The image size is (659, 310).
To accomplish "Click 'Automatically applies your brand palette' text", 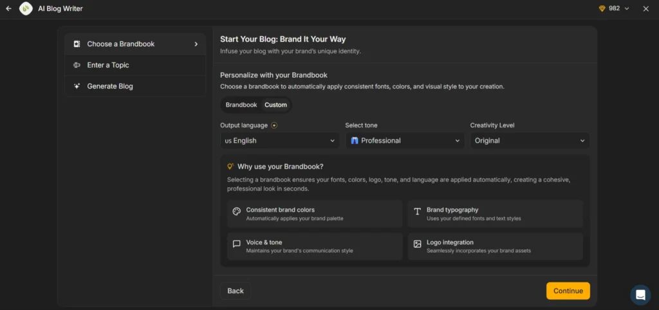I will coord(295,219).
